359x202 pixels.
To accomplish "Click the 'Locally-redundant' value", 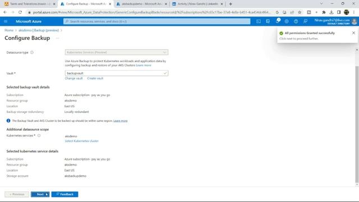I will pos(77,112).
